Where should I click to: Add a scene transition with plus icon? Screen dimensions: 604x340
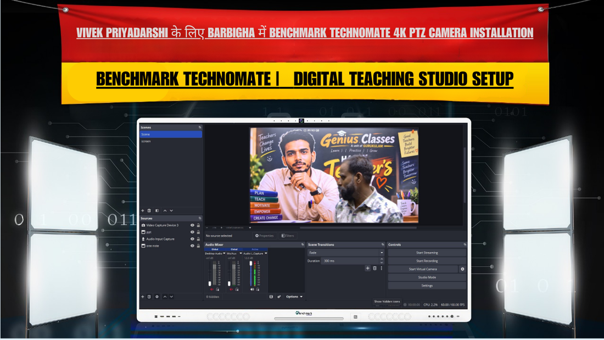point(367,268)
